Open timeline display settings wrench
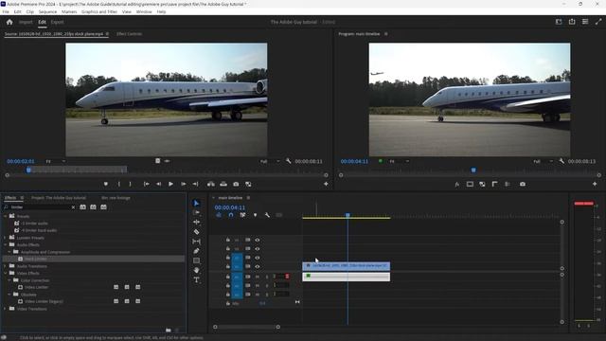 [x=267, y=215]
